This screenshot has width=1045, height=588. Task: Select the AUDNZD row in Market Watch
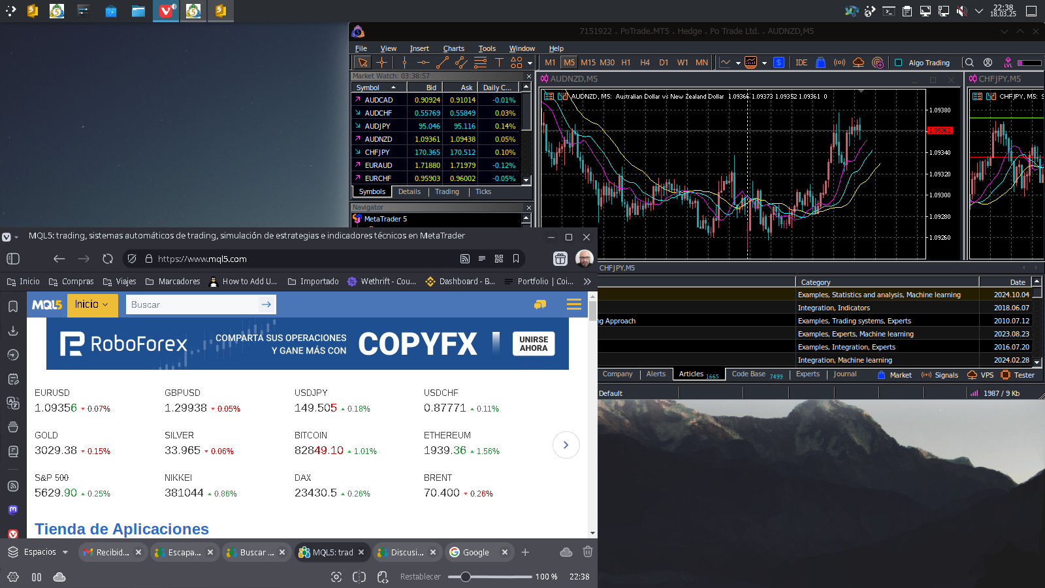(x=436, y=139)
